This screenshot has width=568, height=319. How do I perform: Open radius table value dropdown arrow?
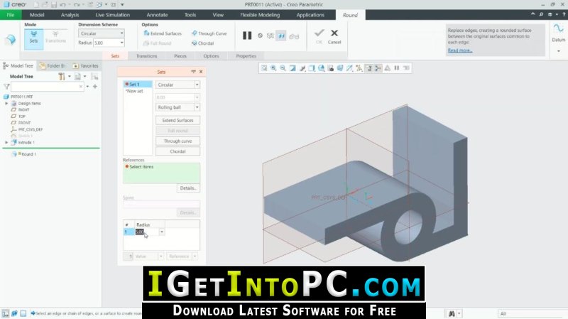162,232
